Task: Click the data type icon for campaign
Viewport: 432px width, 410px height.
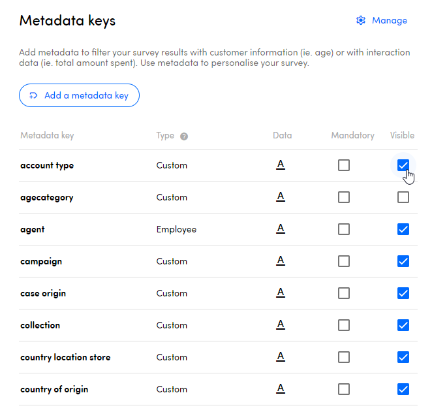Action: [x=281, y=260]
